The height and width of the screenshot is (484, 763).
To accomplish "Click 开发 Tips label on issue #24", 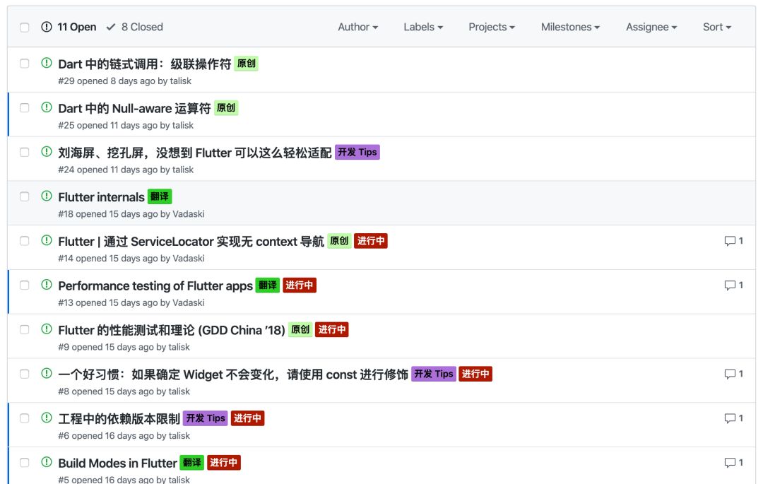I will coord(357,152).
